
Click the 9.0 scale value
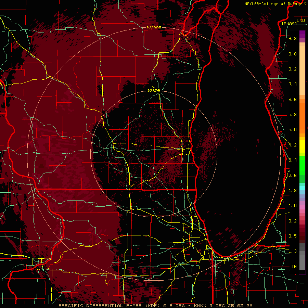click(293, 54)
